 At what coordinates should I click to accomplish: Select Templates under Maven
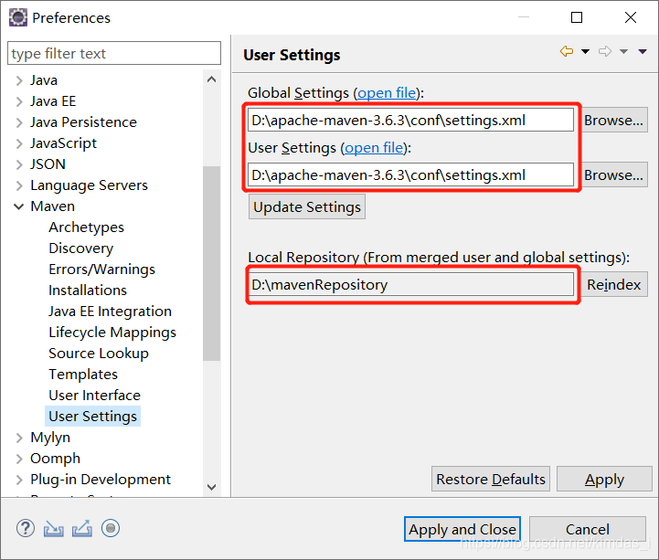(x=83, y=375)
